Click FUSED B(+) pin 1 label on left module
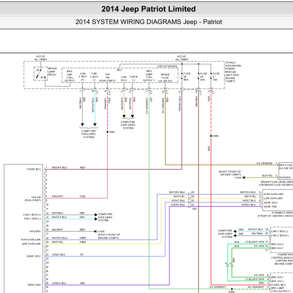This screenshot has width=293, height=293. pos(34,169)
